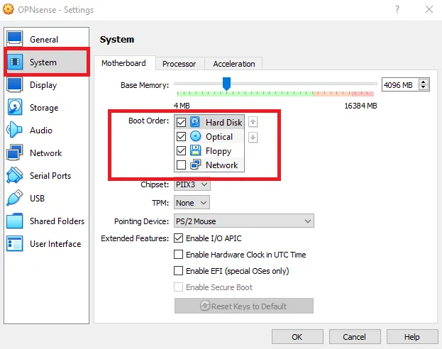Open the USB plug icon
Image resolution: width=442 pixels, height=349 pixels.
tap(15, 198)
